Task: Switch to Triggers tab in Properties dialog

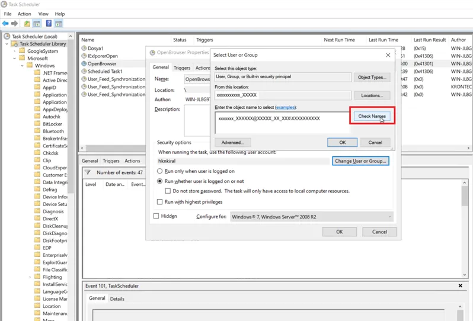Action: pyautogui.click(x=182, y=68)
